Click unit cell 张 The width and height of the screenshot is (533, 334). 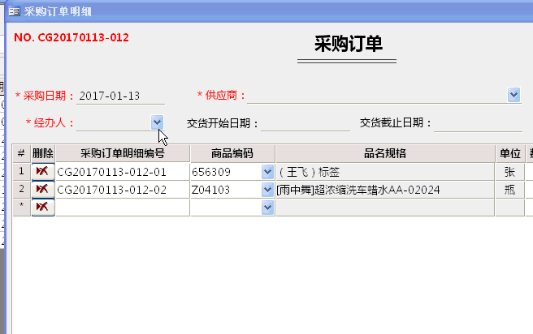coord(510,172)
